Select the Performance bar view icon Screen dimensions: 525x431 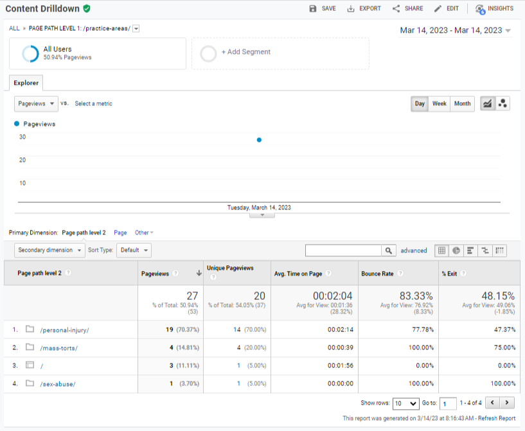[470, 251]
